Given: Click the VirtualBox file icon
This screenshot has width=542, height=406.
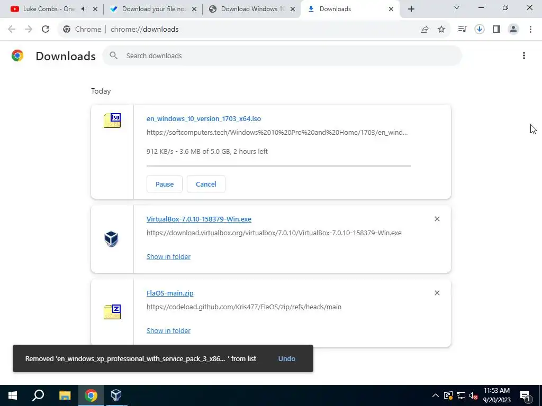Looking at the screenshot, I should 112,238.
